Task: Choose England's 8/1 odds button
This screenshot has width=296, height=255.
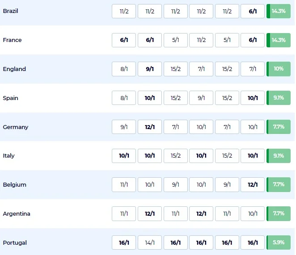Action: coord(124,69)
